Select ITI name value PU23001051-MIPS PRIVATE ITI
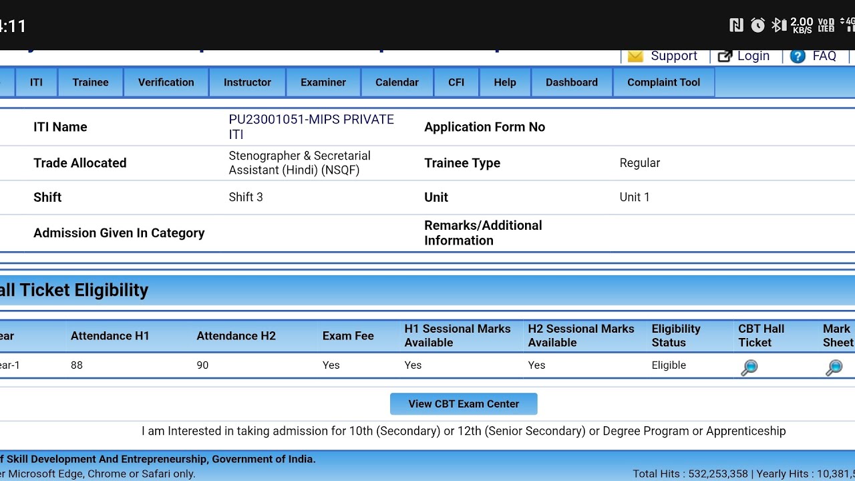This screenshot has height=481, width=855. [311, 127]
